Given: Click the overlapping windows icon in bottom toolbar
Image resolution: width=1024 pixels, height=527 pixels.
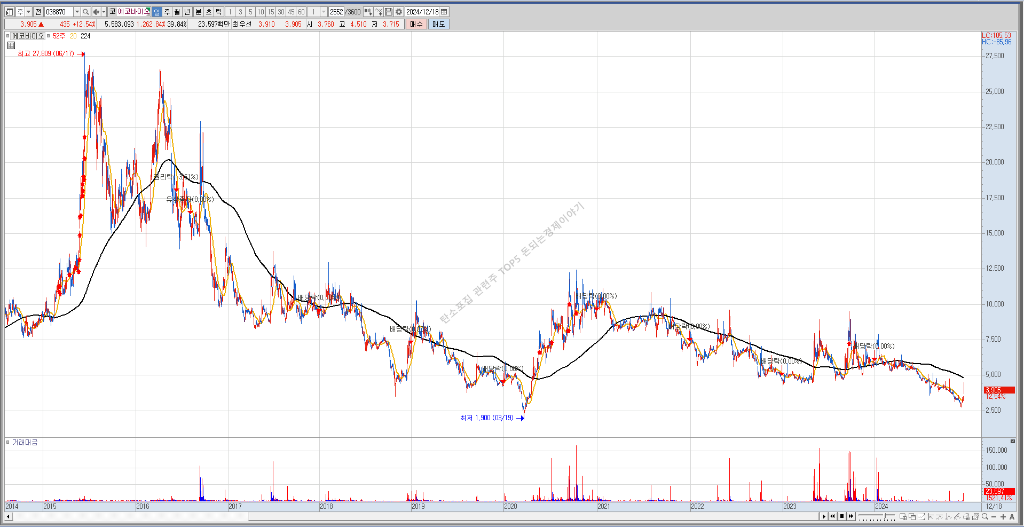Looking at the screenshot, I should click(x=912, y=516).
